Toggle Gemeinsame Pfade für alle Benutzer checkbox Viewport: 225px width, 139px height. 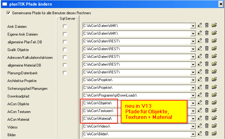click(x=8, y=13)
